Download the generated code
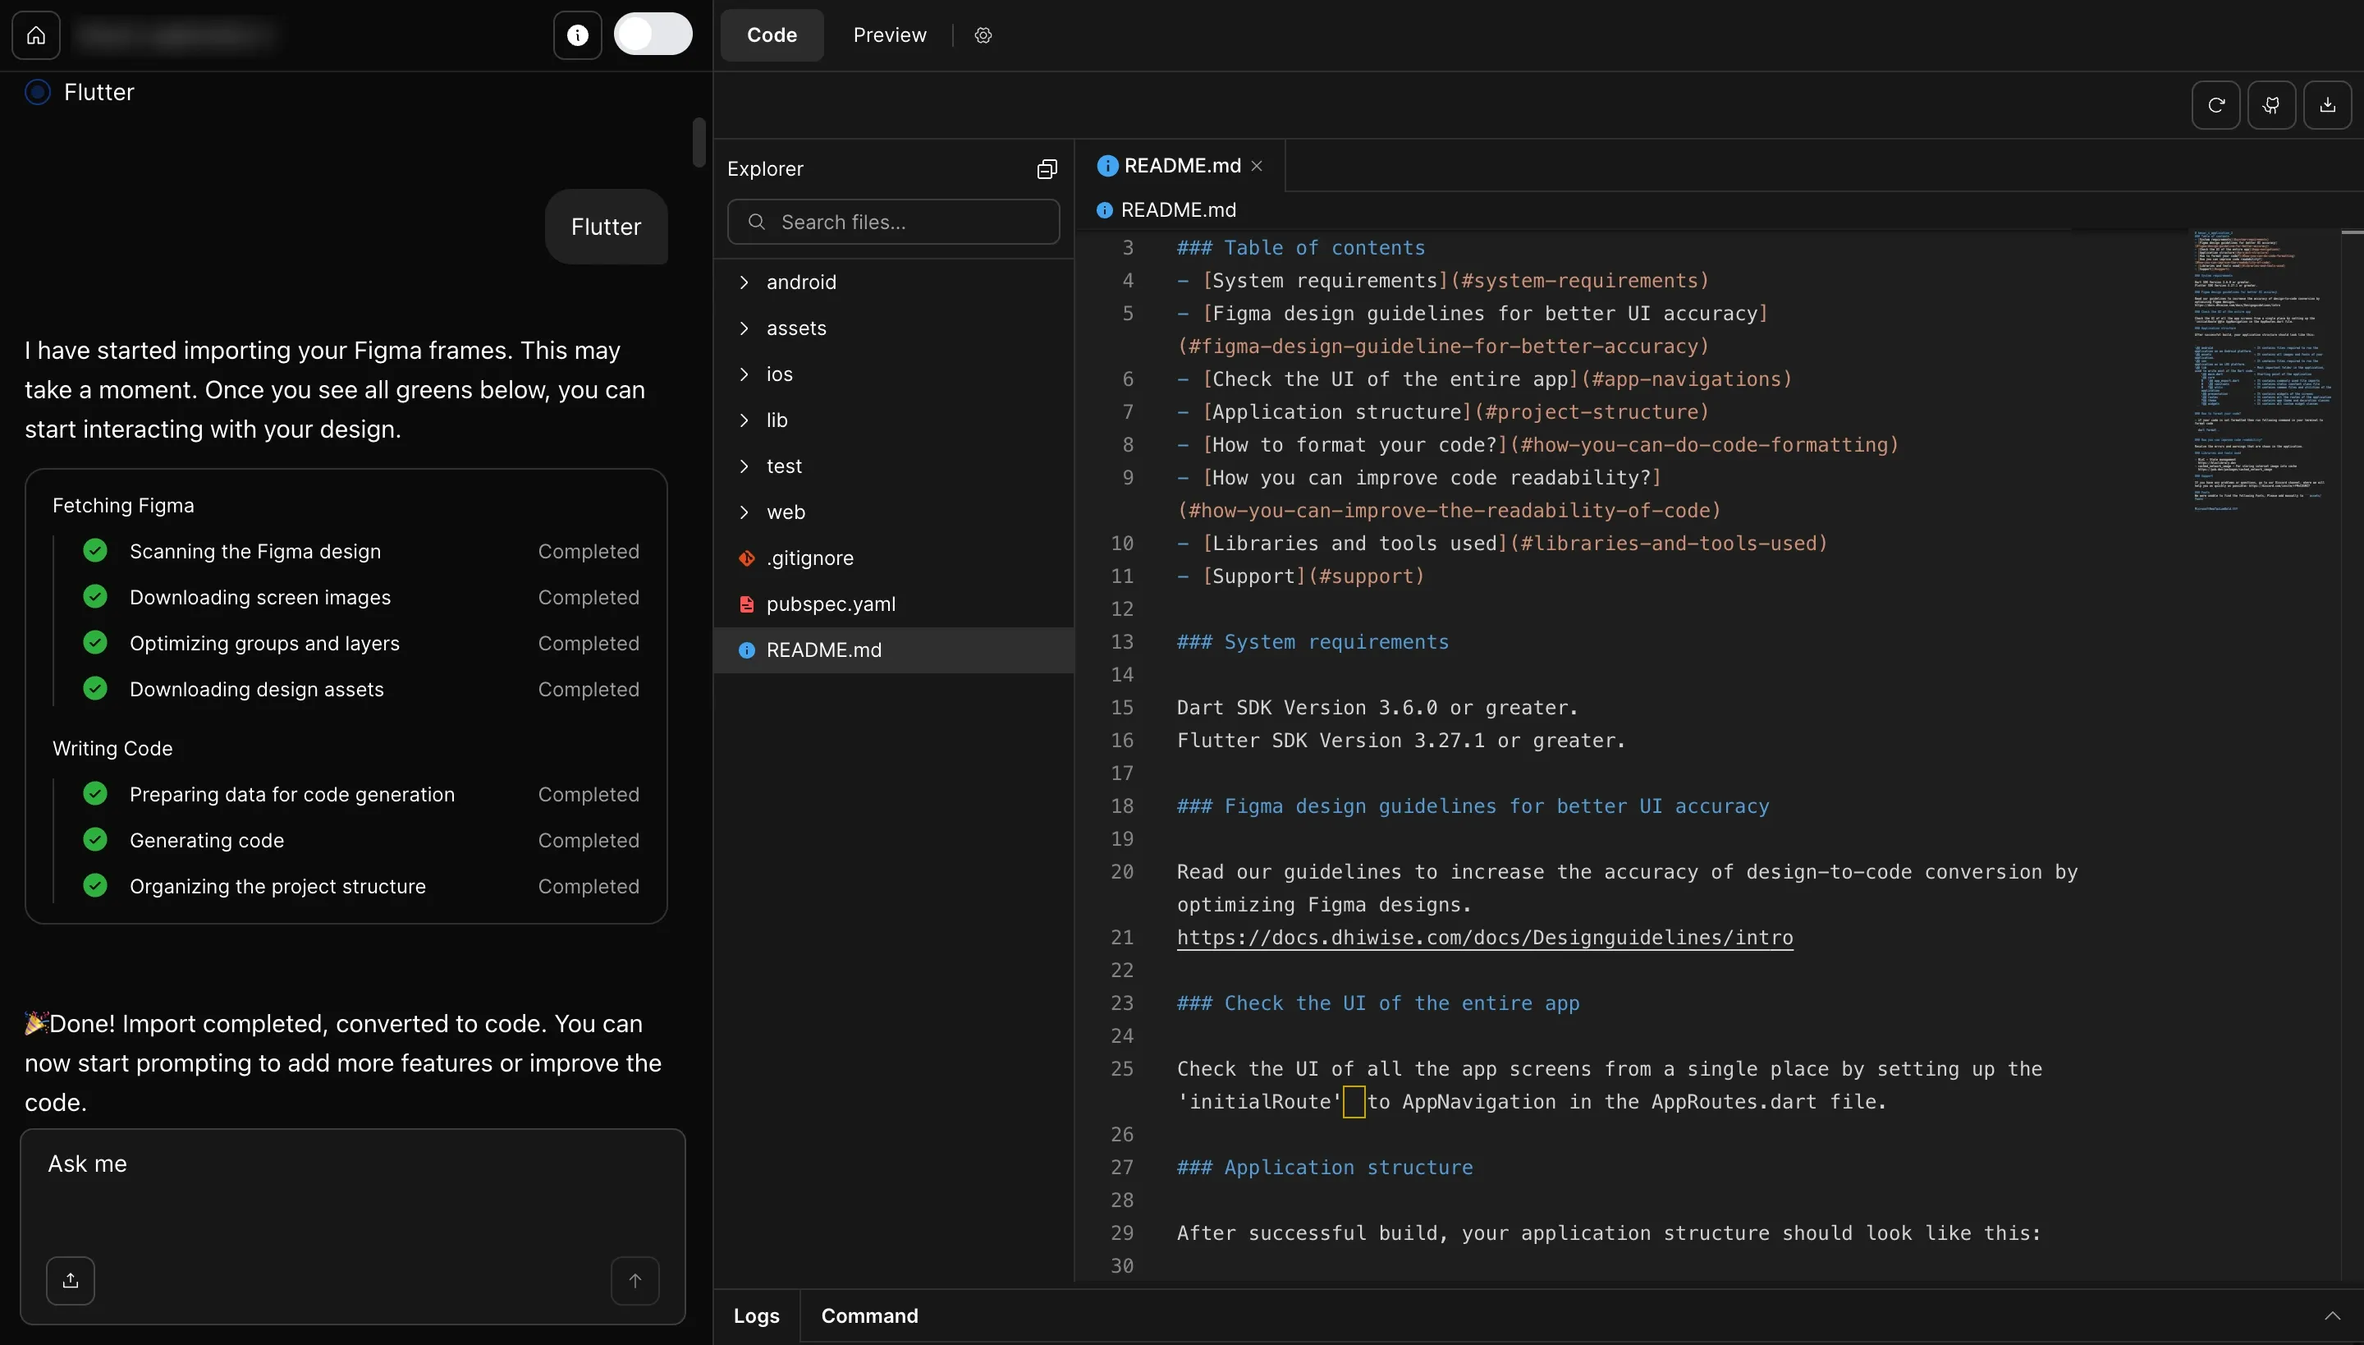This screenshot has height=1345, width=2364. pyautogui.click(x=2328, y=105)
